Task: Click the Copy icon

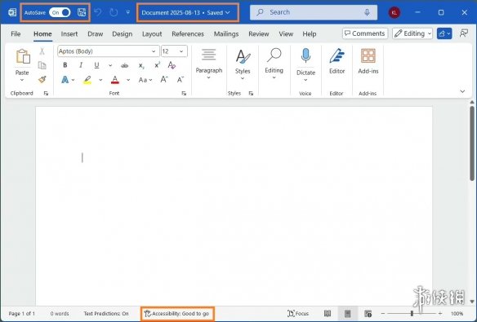Action: pyautogui.click(x=42, y=65)
